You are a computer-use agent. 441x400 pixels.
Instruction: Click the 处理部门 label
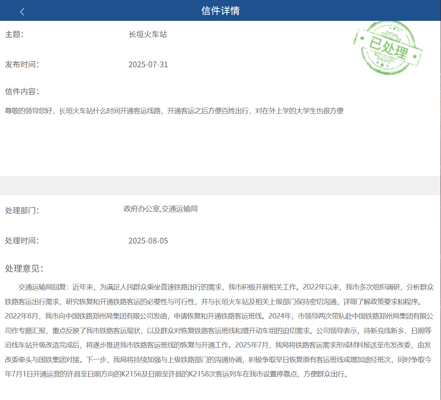click(x=22, y=211)
